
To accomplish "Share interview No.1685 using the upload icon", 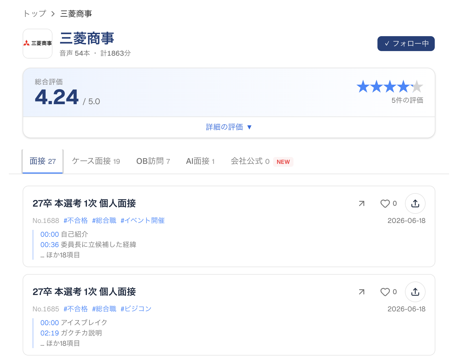I will (x=415, y=292).
